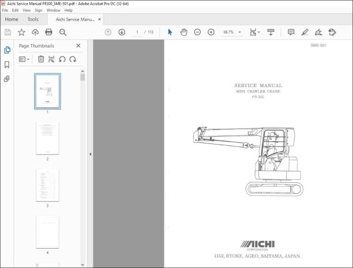Close the Aichi Service Manual tab
353x268 pixels.
point(99,19)
